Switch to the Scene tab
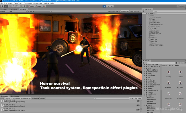The width and height of the screenshot is (186, 113). [x=5, y=9]
